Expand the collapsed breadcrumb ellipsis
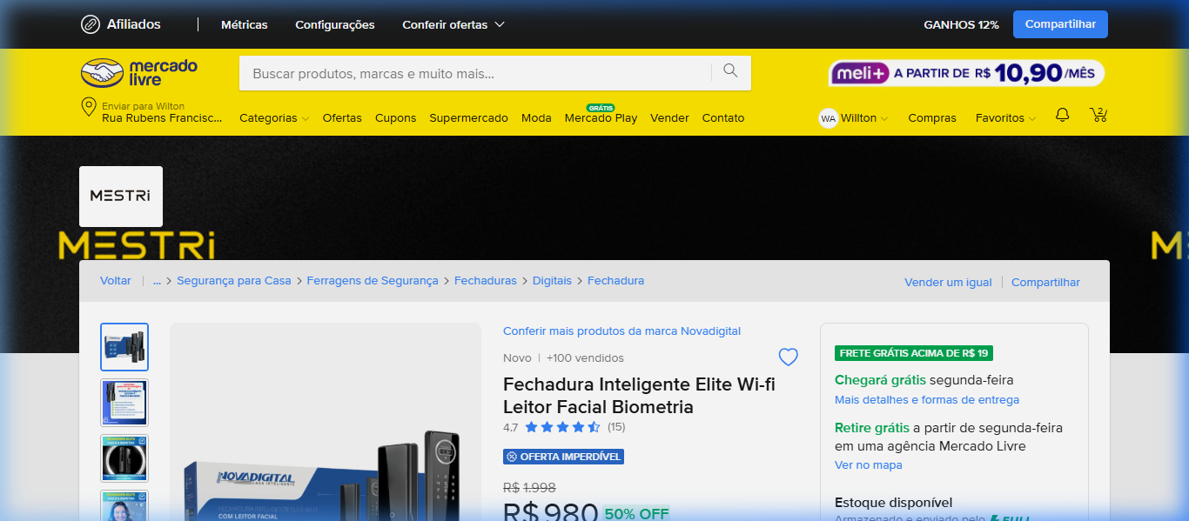The image size is (1189, 521). [x=157, y=280]
